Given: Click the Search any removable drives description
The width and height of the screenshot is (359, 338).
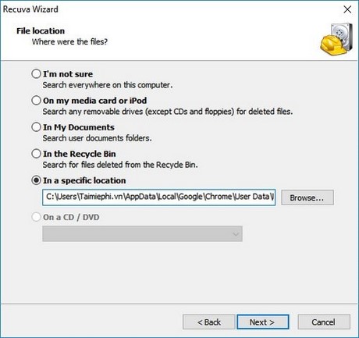Looking at the screenshot, I should (168, 112).
